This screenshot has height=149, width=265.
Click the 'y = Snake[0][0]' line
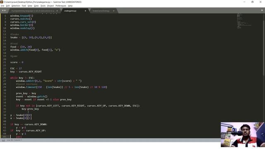point(21,115)
